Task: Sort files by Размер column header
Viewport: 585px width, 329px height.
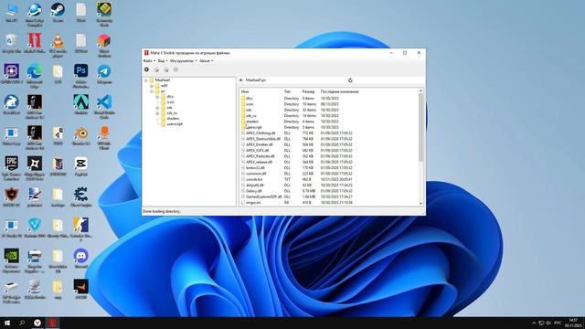Action: (310, 91)
